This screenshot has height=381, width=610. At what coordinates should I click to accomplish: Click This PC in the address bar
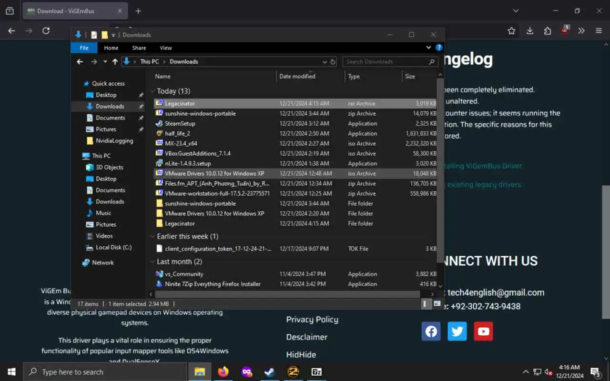(149, 61)
